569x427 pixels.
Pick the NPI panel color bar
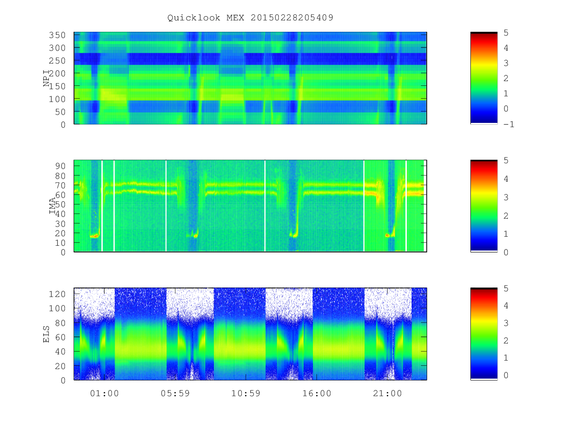(484, 78)
